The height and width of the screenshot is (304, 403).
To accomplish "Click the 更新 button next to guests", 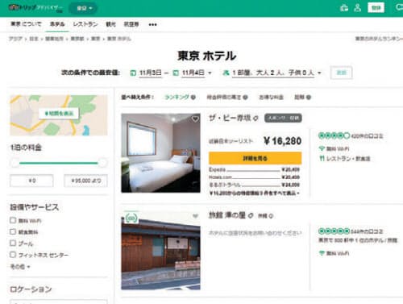I will 341,73.
